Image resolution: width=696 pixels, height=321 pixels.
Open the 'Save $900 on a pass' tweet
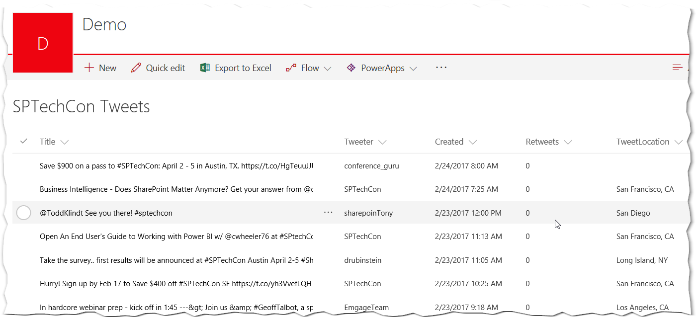pyautogui.click(x=176, y=166)
